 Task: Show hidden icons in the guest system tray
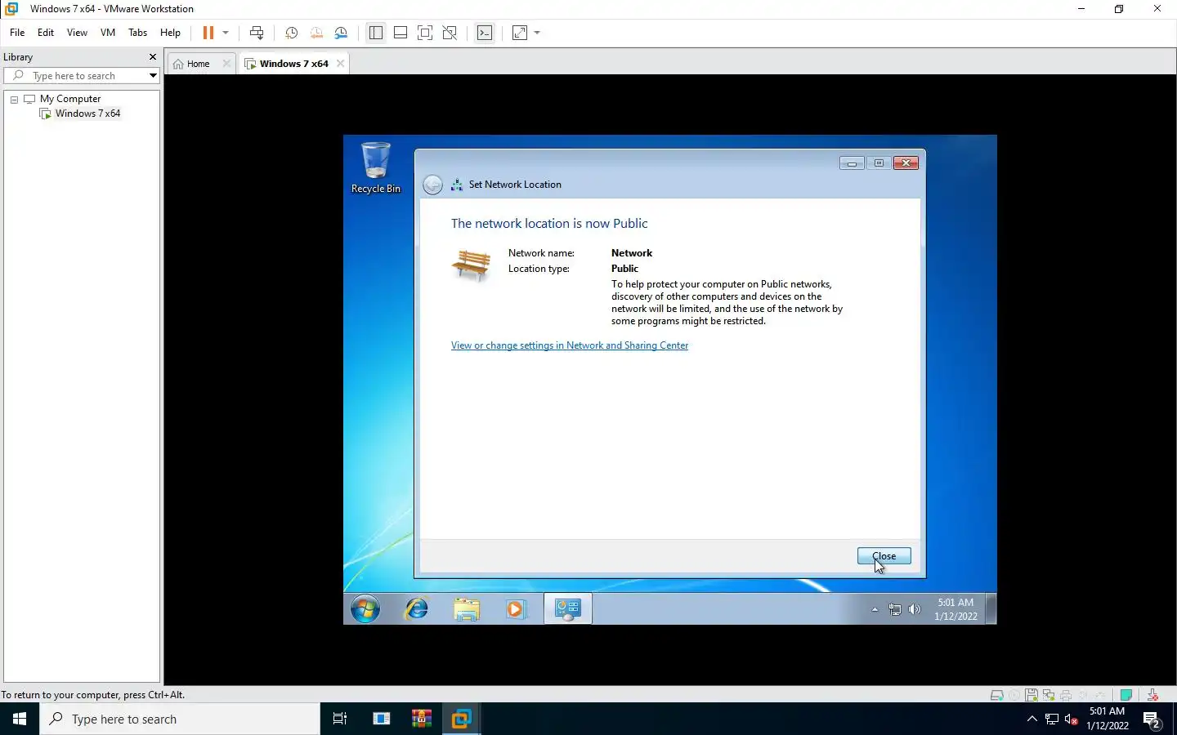(875, 609)
